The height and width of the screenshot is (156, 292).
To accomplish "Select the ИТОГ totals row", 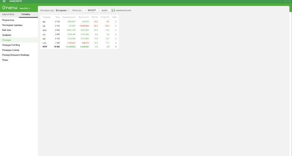I will tap(80, 47).
